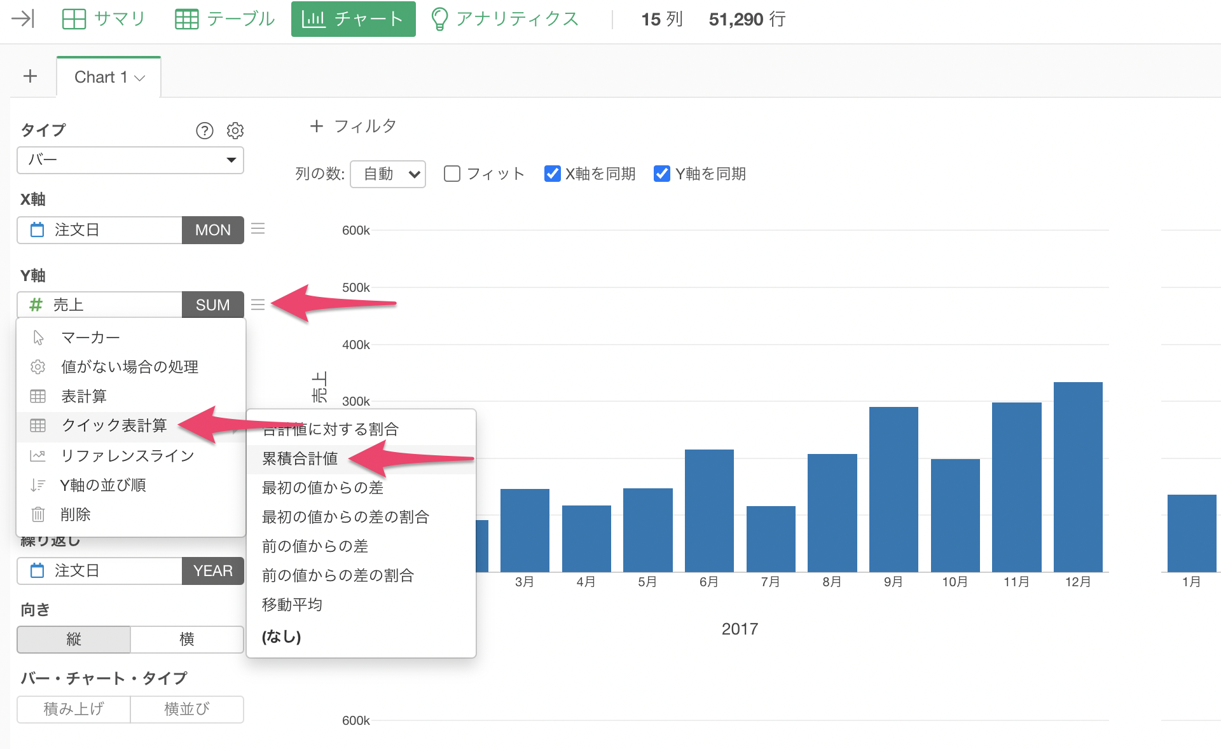Select the チャート chart view tab
Image resolution: width=1221 pixels, height=749 pixels.
click(x=353, y=19)
